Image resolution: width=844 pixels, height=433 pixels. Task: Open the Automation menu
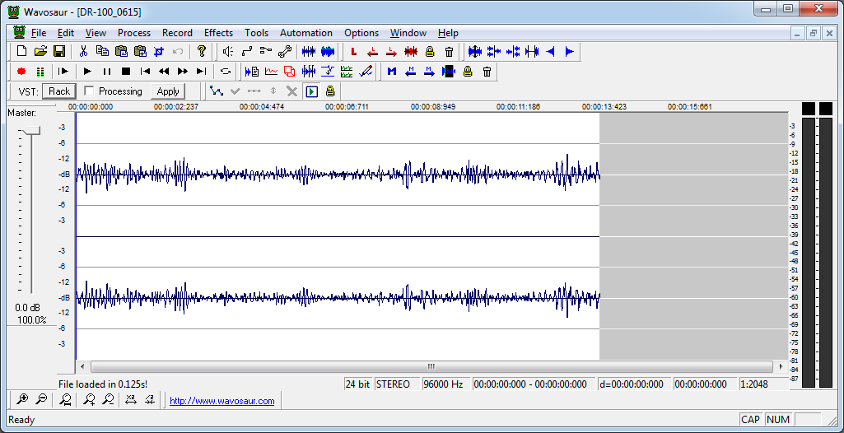(x=305, y=33)
